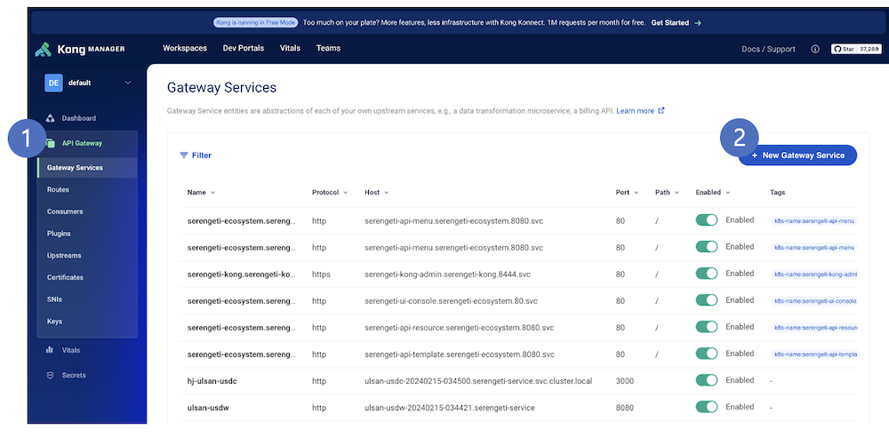Click the Filter icon above table
This screenshot has height=445, width=889.
tap(184, 155)
